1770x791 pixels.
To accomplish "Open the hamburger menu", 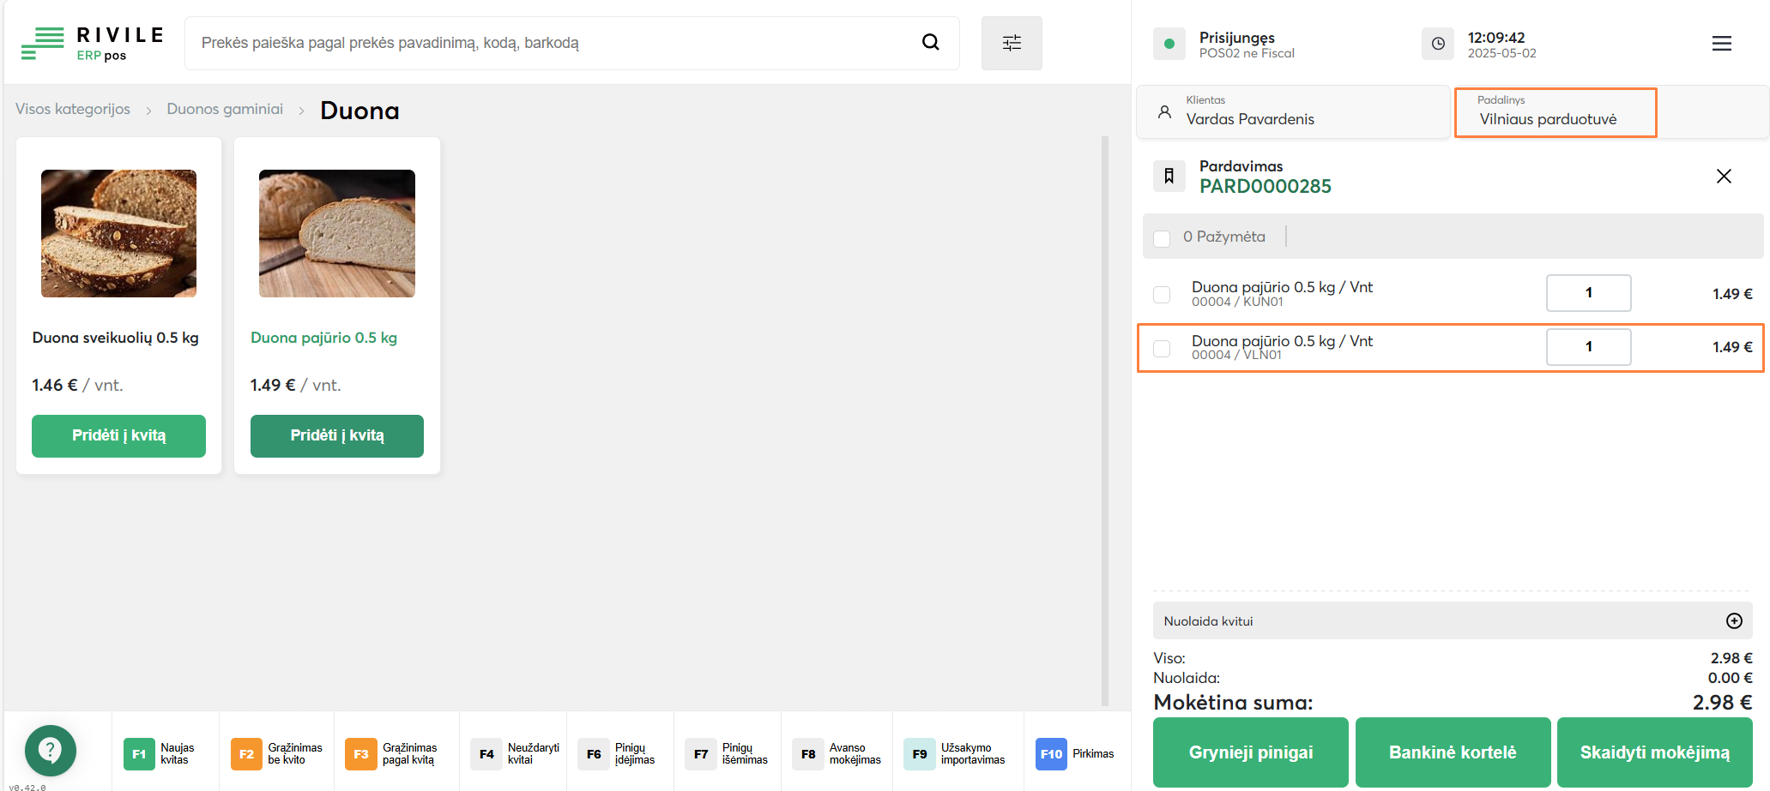I will point(1721,44).
